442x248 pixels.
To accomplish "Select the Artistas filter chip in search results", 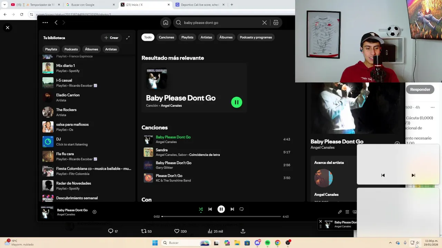I will pos(206,37).
